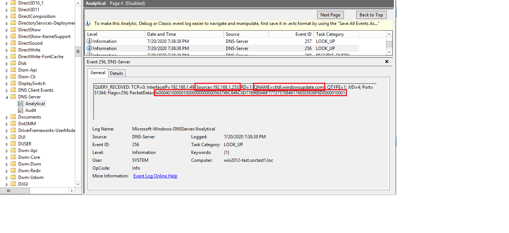
Task: Click the Back to Top button
Action: point(371,15)
